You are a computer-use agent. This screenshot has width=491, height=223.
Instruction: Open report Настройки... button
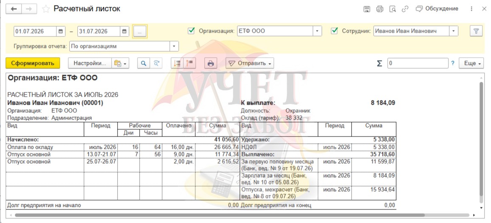(90, 63)
